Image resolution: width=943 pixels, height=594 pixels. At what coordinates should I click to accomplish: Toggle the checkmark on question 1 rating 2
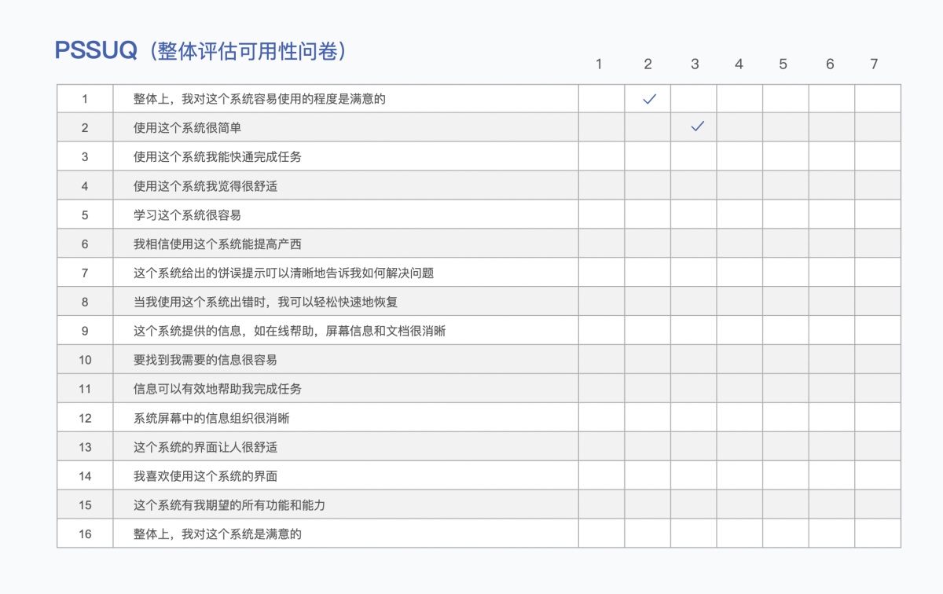[648, 97]
